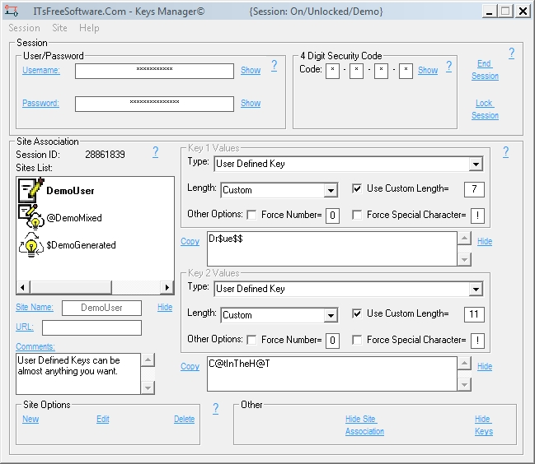Click the help question mark beside Username
Screen dimensions: 535x464
coord(275,66)
